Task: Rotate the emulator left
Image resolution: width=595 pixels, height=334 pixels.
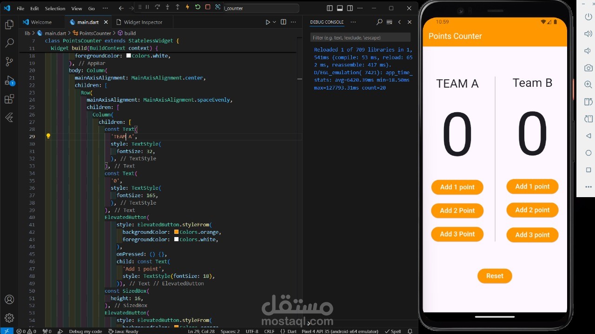Action: [588, 102]
